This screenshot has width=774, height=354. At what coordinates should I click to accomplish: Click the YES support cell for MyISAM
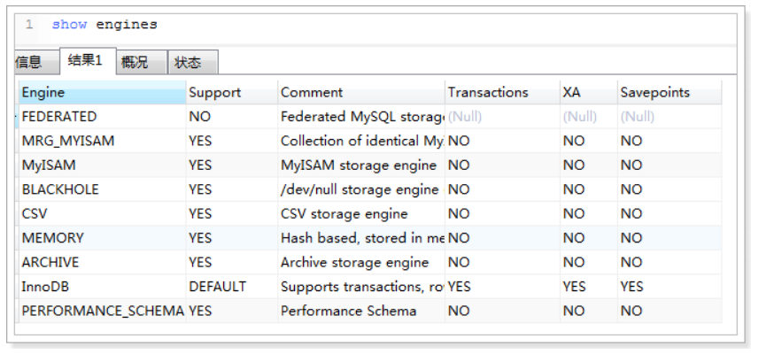[x=232, y=165]
